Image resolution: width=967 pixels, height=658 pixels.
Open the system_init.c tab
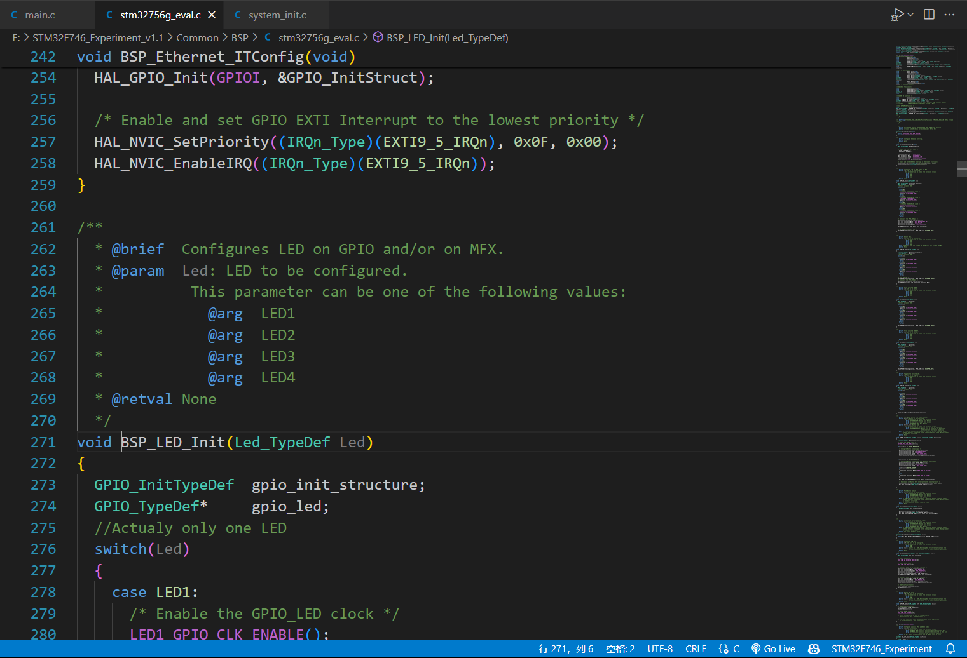277,15
